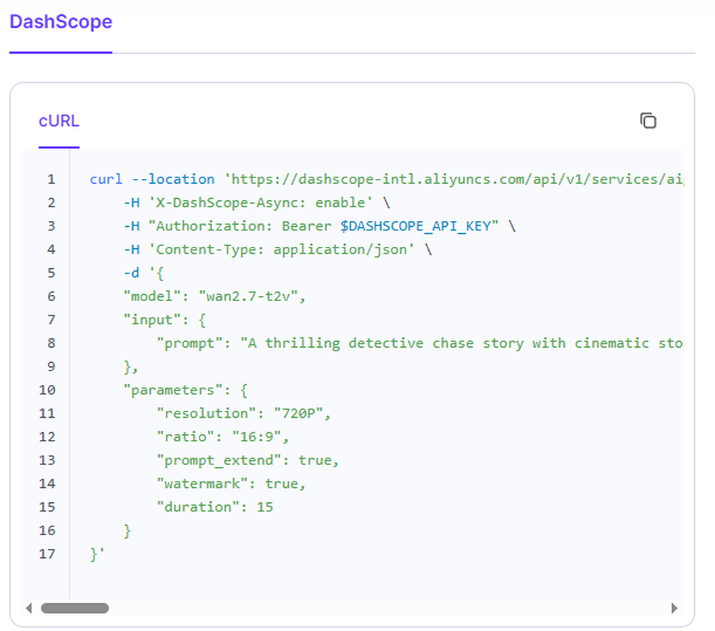Click the horizontal scrollbar thumb
Viewport: 715px width, 631px height.
(75, 608)
